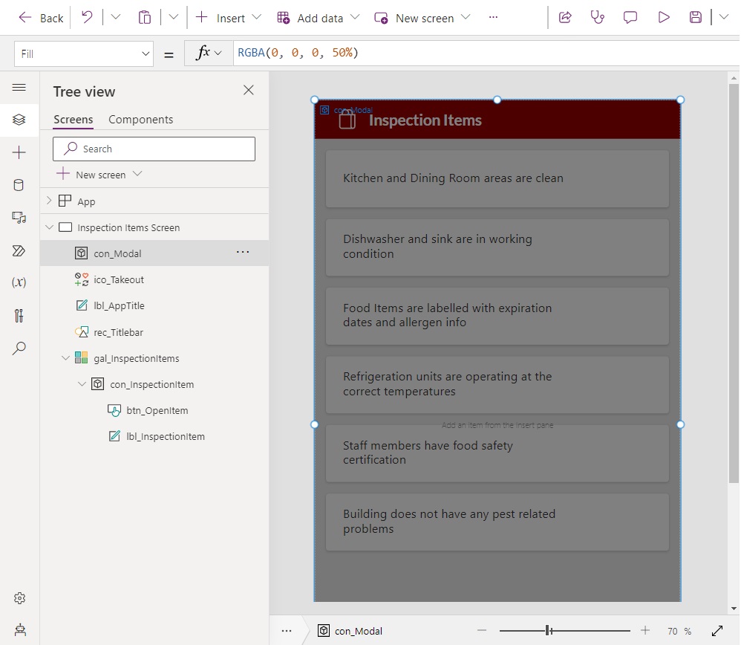Select the Screens tab
This screenshot has width=741, height=645.
click(74, 120)
